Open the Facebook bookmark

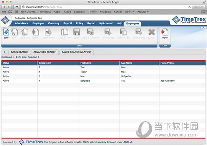pos(80,12)
